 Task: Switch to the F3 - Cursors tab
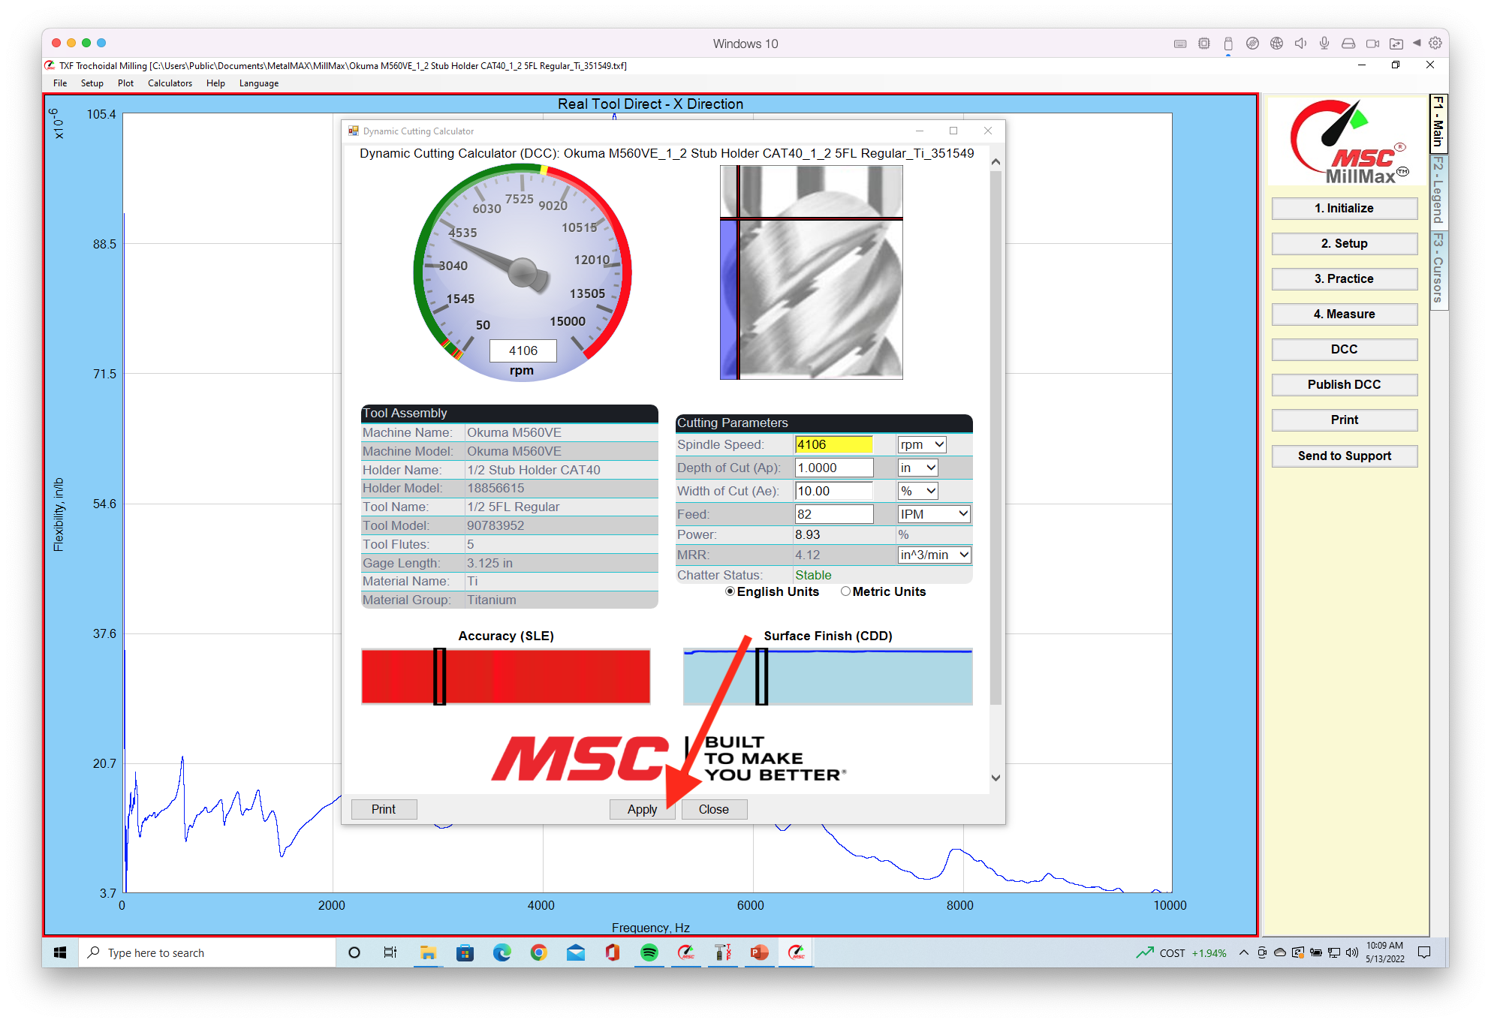1438,269
